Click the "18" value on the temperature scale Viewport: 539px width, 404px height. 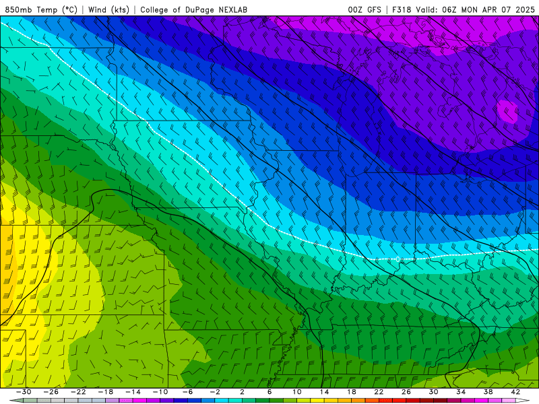click(351, 392)
